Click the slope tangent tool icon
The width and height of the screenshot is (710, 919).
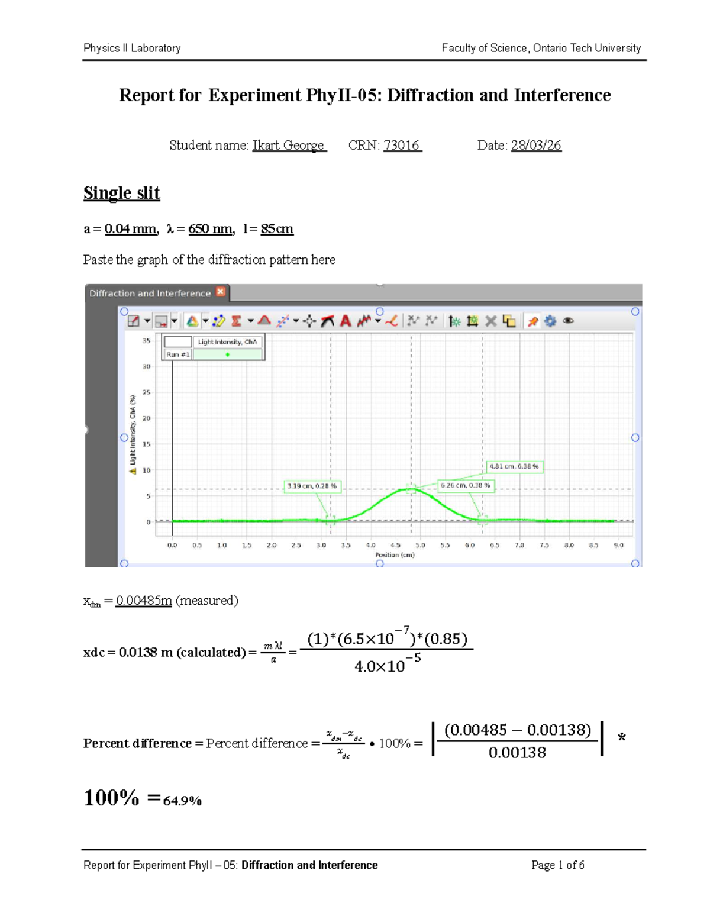[x=327, y=321]
